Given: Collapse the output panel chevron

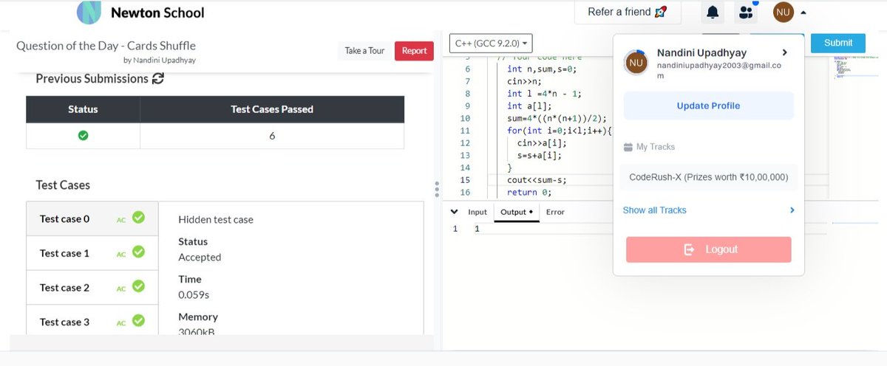Looking at the screenshot, I should point(454,211).
